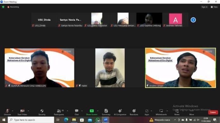Select USU-Enjelina Limbong video tile
Screen dimensions: 220x123
pos(149,20)
